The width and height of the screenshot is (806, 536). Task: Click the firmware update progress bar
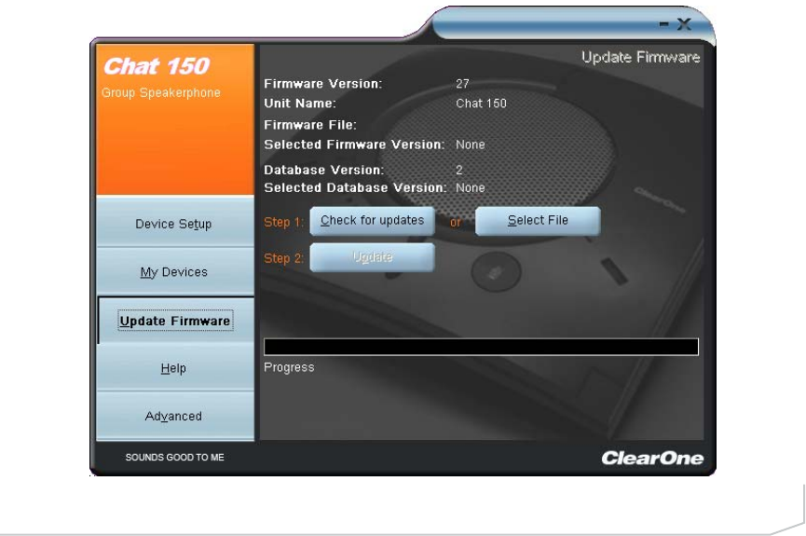pos(481,347)
